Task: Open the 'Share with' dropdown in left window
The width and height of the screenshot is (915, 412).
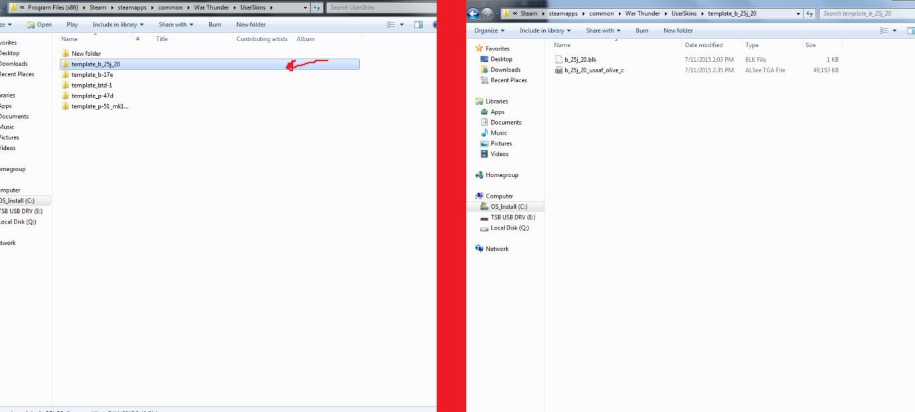Action: point(176,25)
